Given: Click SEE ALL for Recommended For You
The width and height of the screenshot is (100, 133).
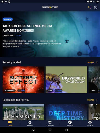Looking at the screenshot, I should pos(91,100).
